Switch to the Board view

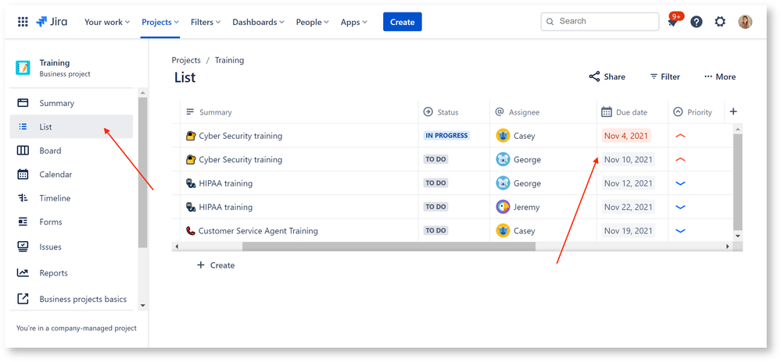click(71, 151)
